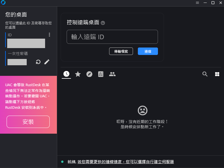Viewport: 224px width, 168px height.
Task: Click the masked ID value field
Action: (x=26, y=43)
